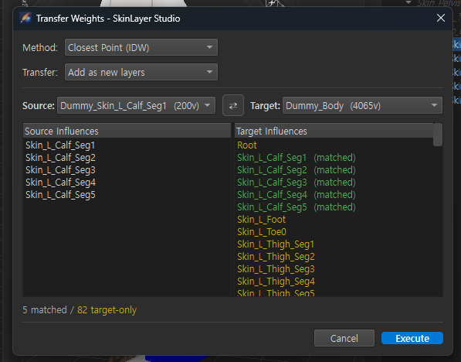Image resolution: width=461 pixels, height=362 pixels.
Task: Open Target dropdown Dummy_Body
Action: pyautogui.click(x=362, y=105)
